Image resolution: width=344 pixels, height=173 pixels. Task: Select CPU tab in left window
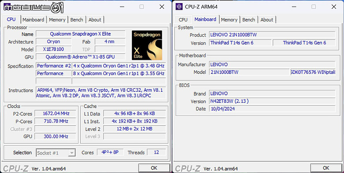click(11, 19)
